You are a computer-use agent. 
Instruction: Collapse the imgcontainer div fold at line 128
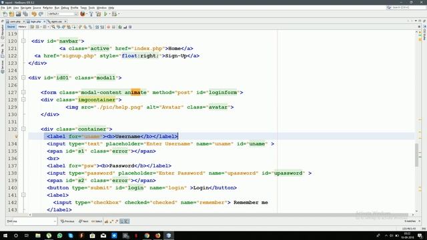(x=23, y=99)
